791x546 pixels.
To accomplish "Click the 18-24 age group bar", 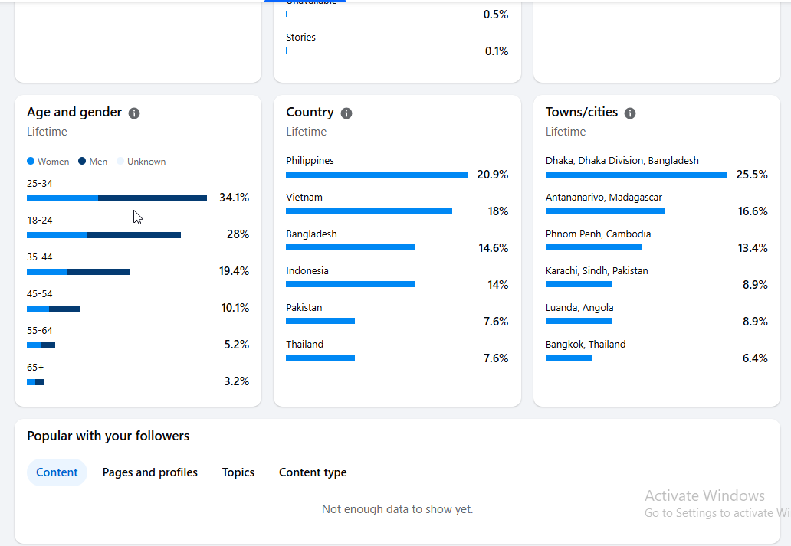I will (x=103, y=235).
